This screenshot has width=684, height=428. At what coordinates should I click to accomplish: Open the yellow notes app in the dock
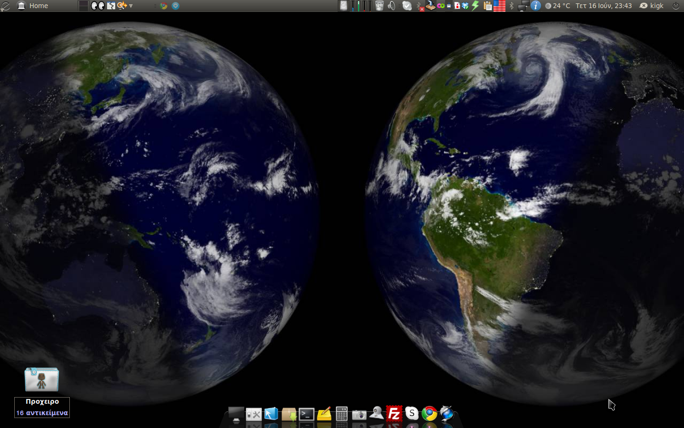[324, 414]
